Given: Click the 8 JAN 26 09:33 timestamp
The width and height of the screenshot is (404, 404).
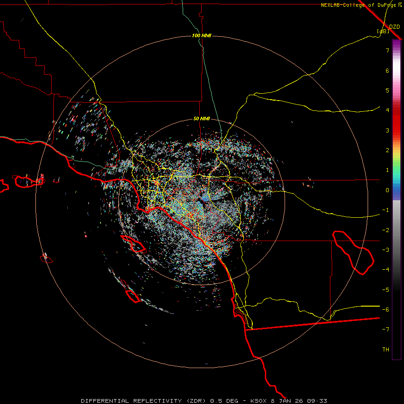Looking at the screenshot, I should (x=299, y=401).
